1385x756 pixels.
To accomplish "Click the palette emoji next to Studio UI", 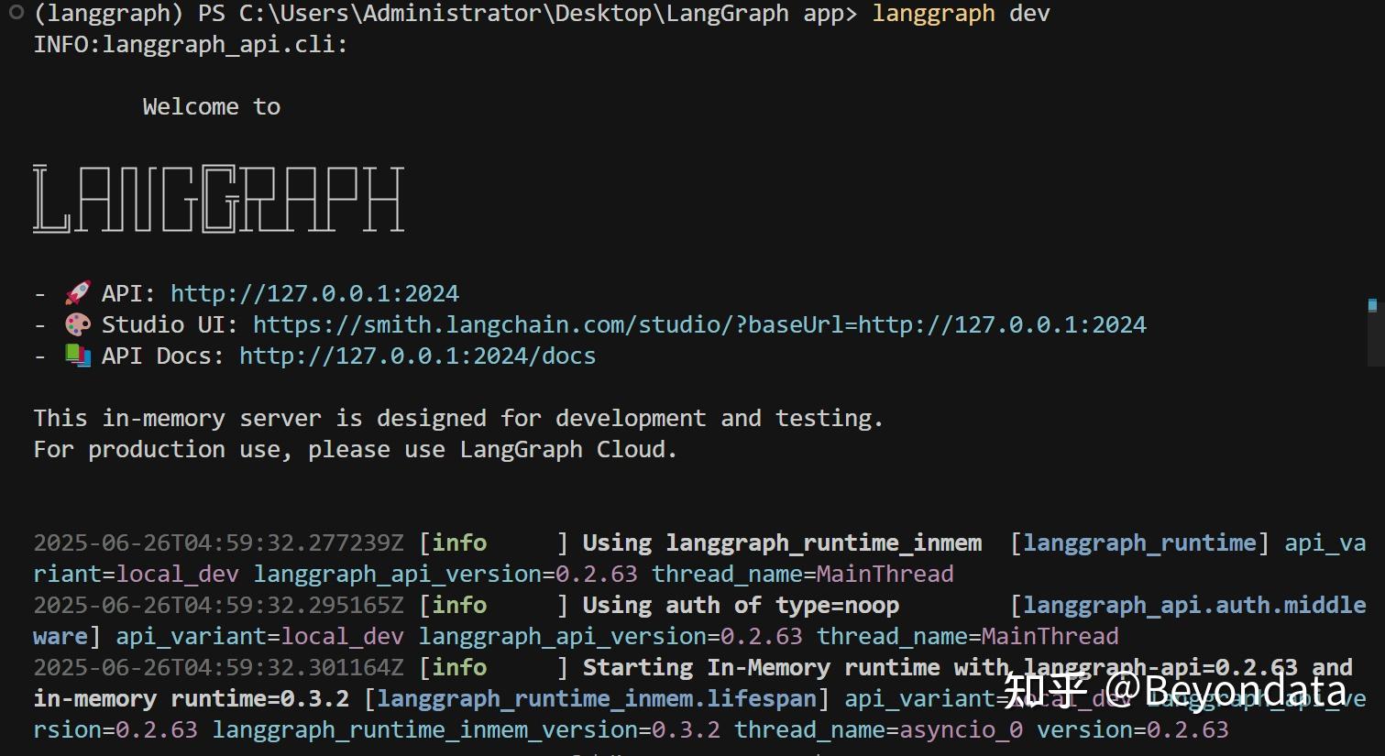I will point(78,324).
